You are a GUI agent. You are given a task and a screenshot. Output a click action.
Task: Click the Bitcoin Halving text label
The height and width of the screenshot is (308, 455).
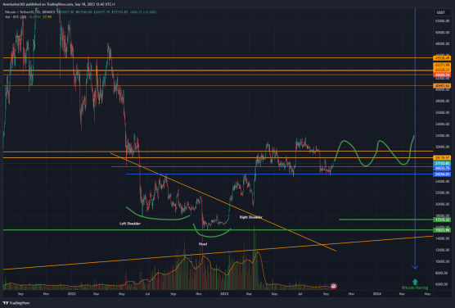click(415, 288)
